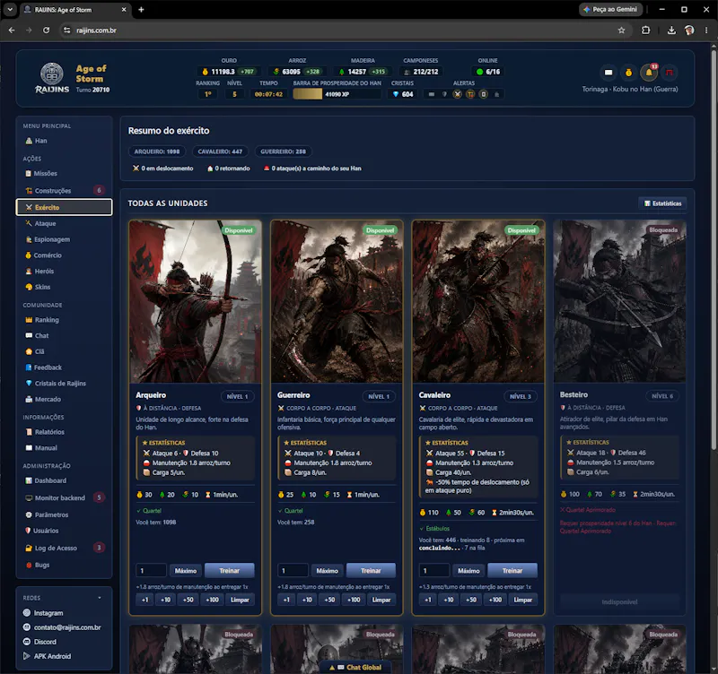The image size is (718, 674).
Task: Open a new browser tab
Action: pos(141,10)
